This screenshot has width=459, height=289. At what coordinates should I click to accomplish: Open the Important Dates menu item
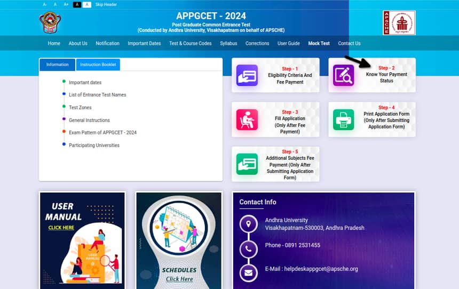[x=144, y=44]
